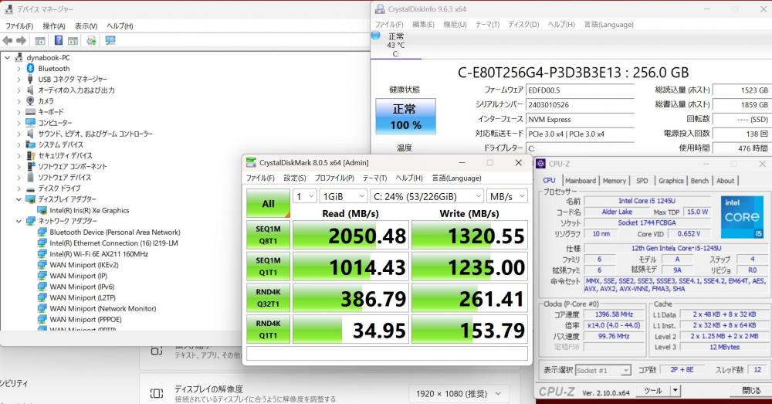Switch to the Bench tab in CPU-Z
Image resolution: width=772 pixels, height=404 pixels.
[699, 181]
